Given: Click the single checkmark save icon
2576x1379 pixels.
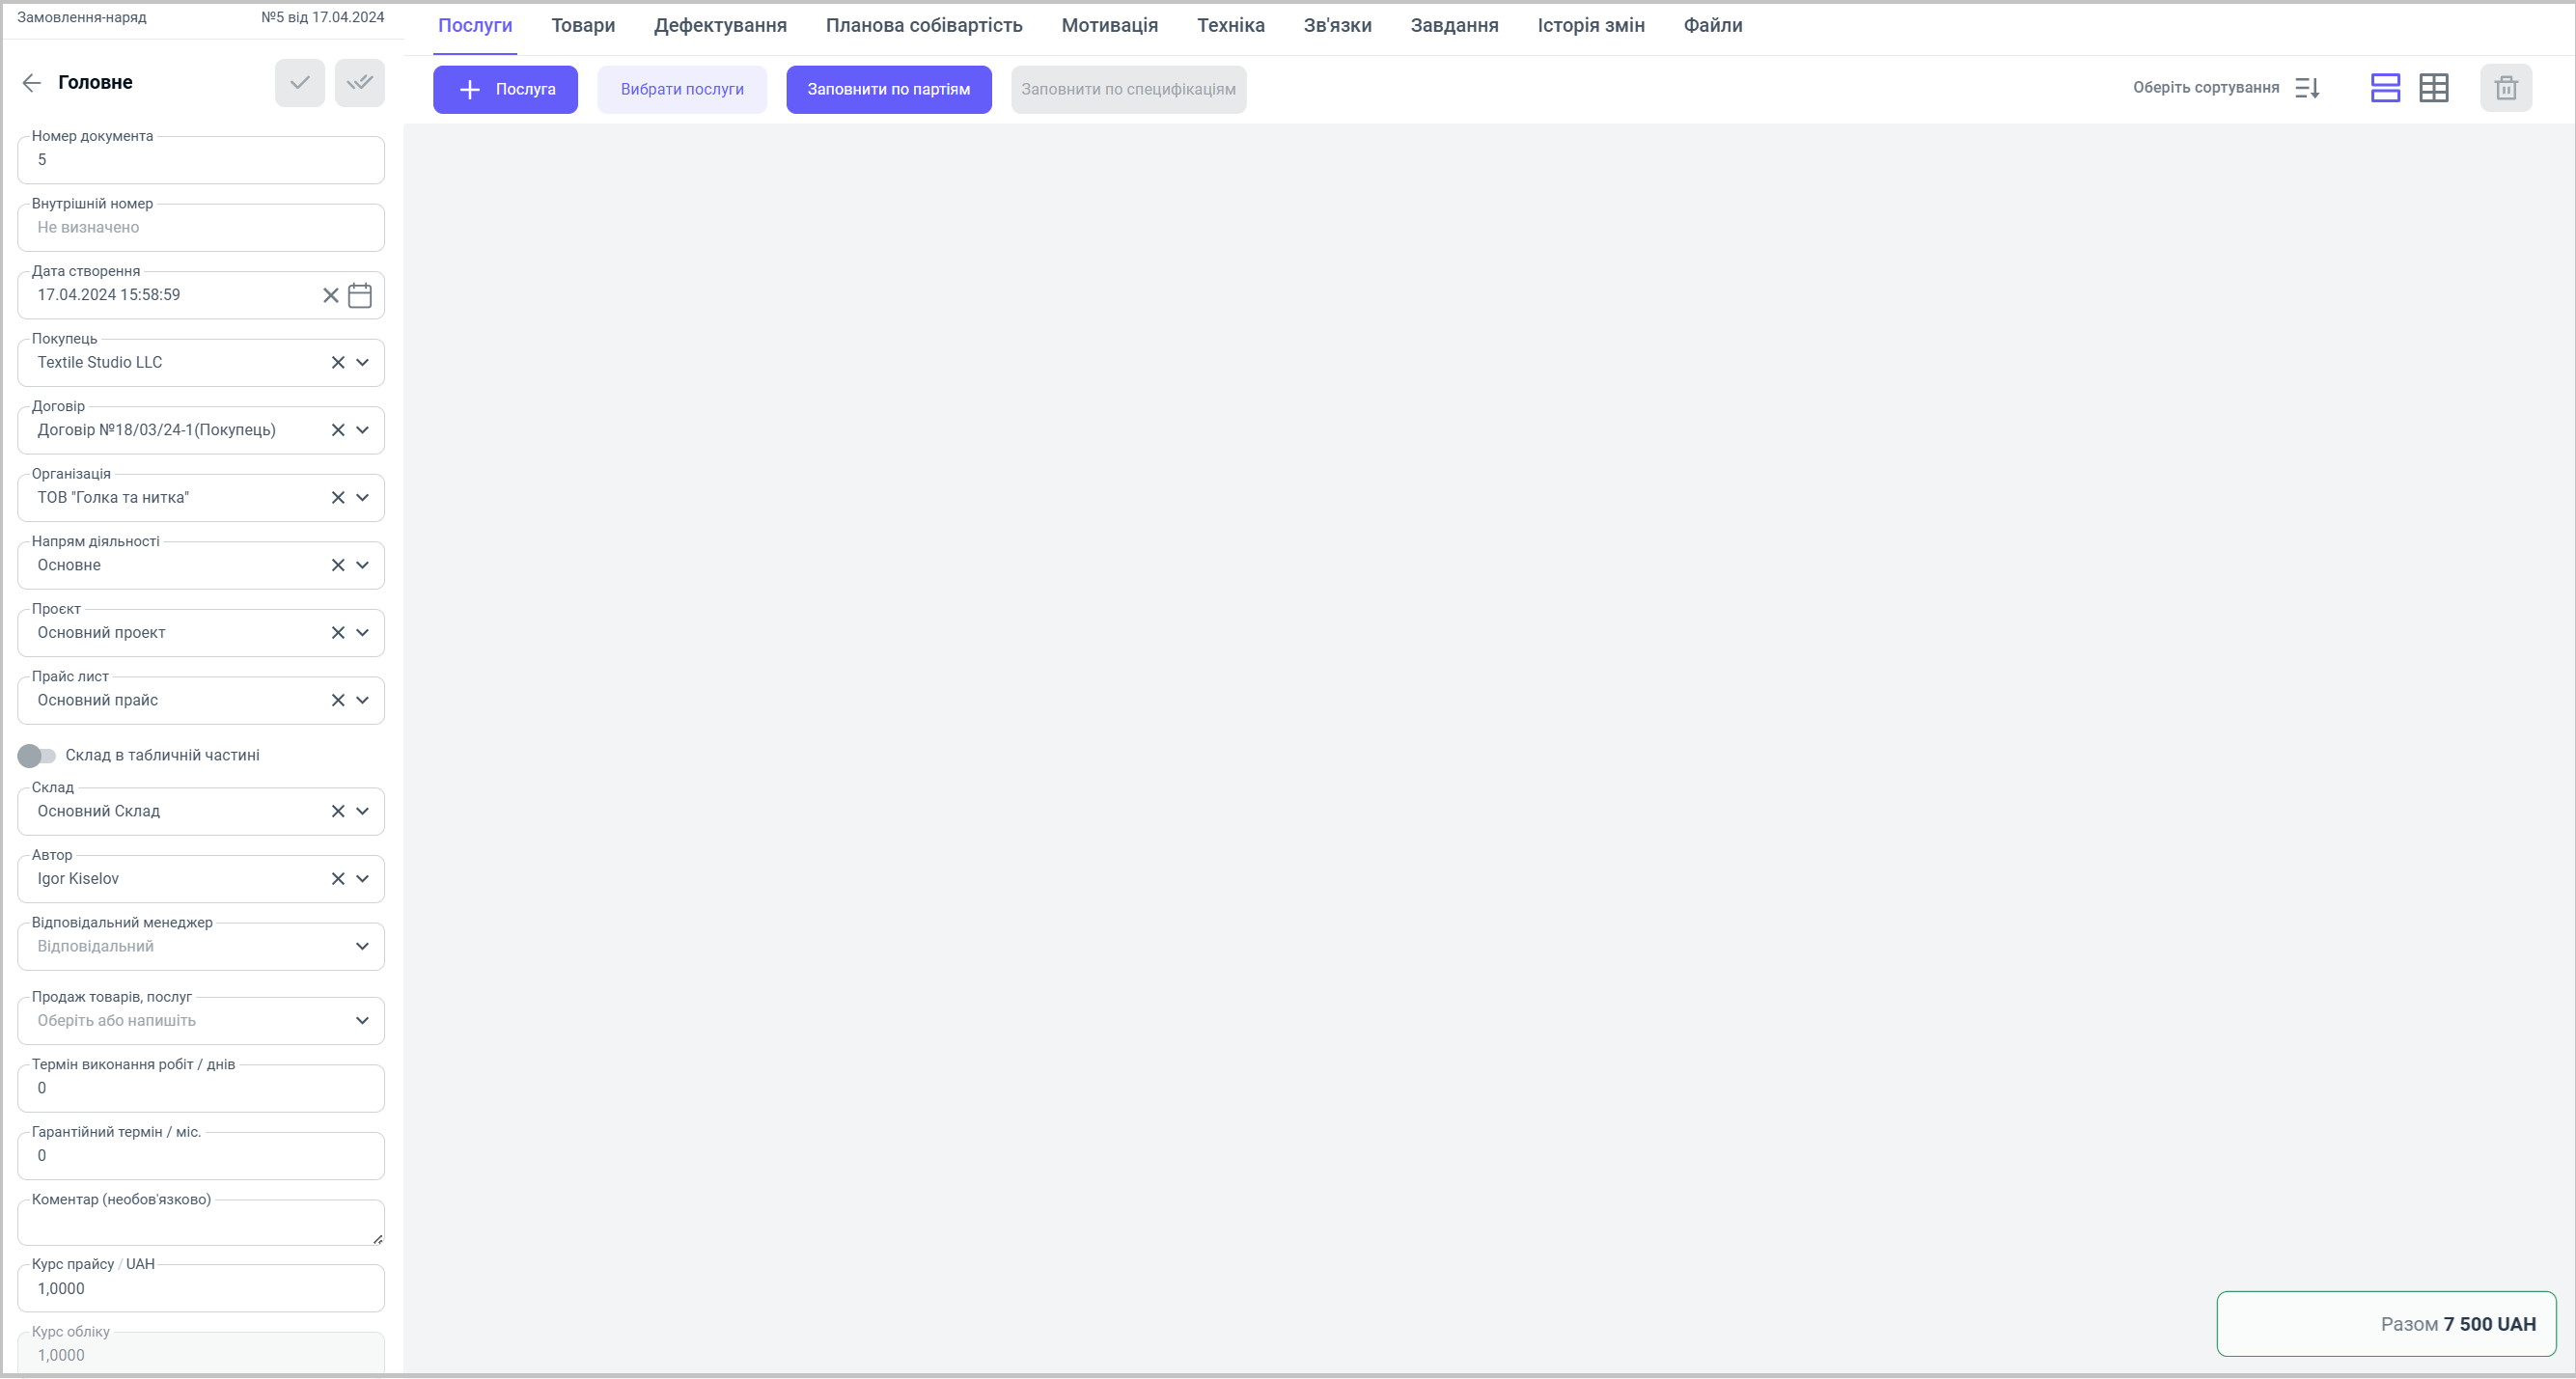Looking at the screenshot, I should [x=299, y=83].
